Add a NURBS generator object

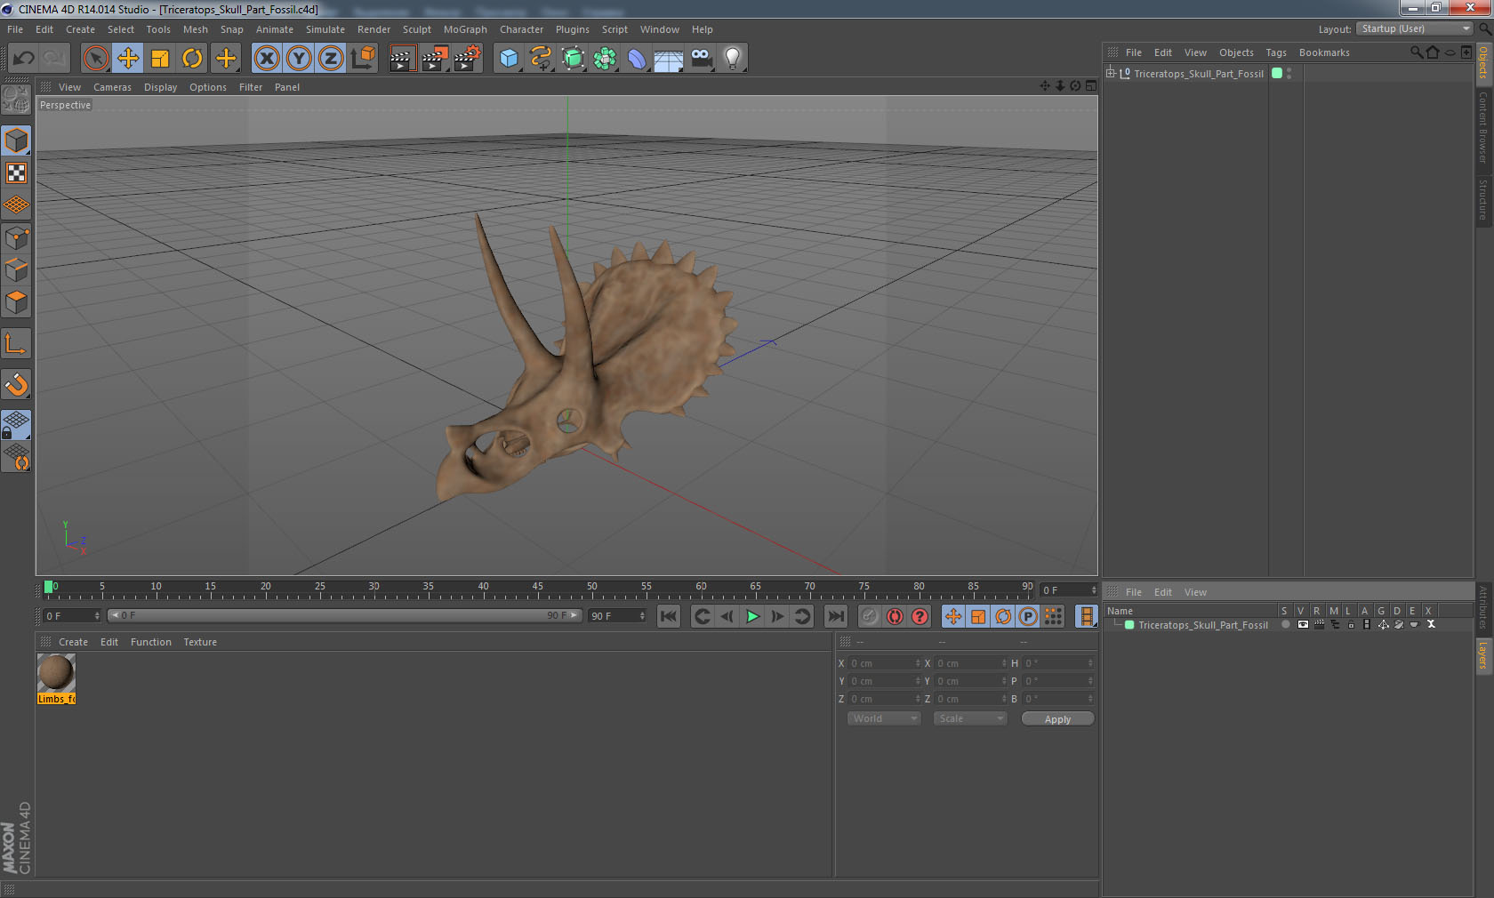(x=573, y=59)
